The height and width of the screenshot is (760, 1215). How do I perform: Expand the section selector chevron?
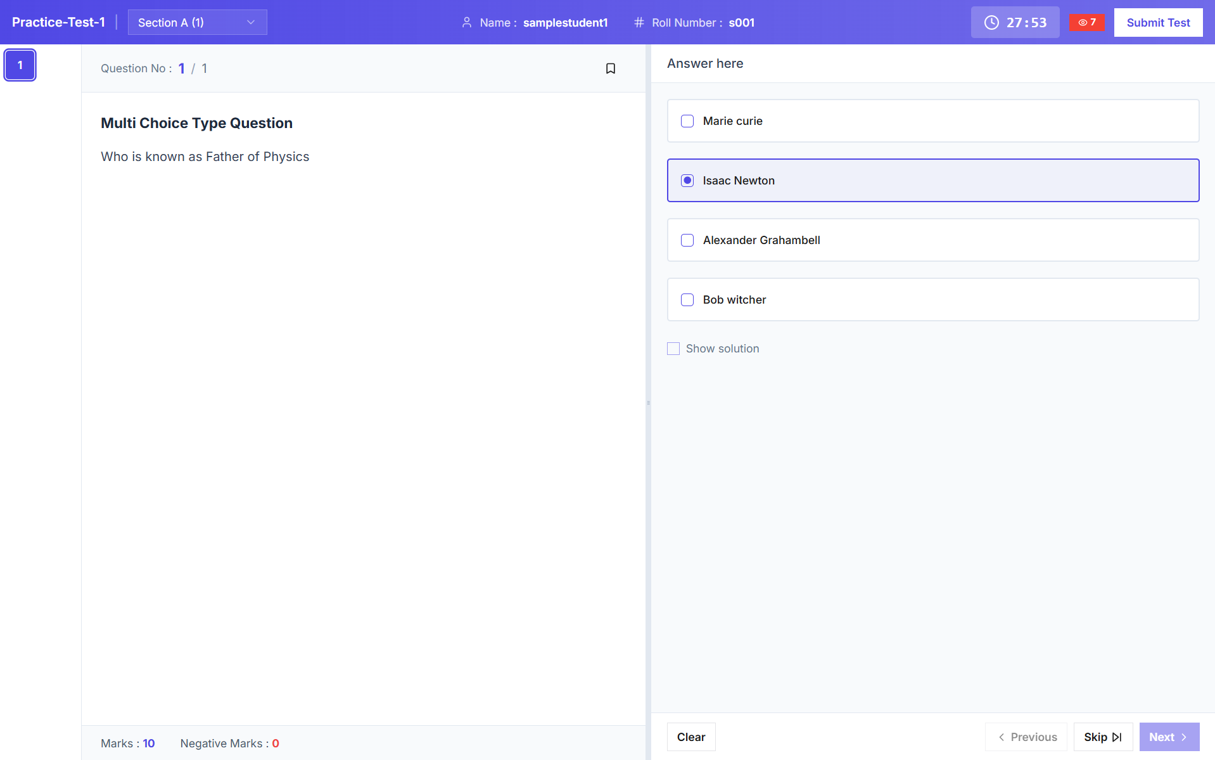[x=251, y=22]
